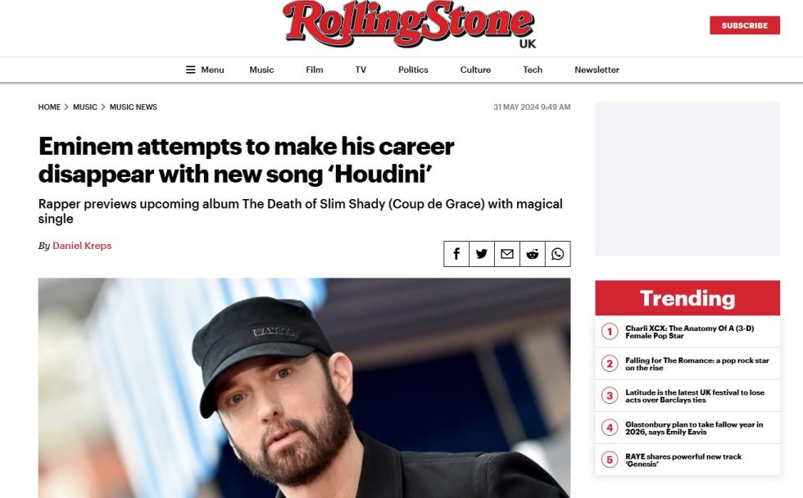Viewport: 803px width, 498px height.
Task: Share article via email icon
Action: pyautogui.click(x=507, y=254)
